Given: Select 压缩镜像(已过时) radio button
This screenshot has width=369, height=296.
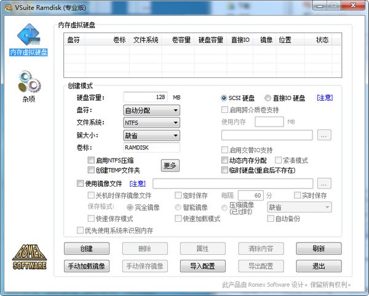Looking at the screenshot, I should tap(224, 208).
